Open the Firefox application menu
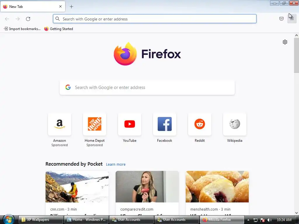Viewport: 299px width, 224px height. (x=292, y=19)
